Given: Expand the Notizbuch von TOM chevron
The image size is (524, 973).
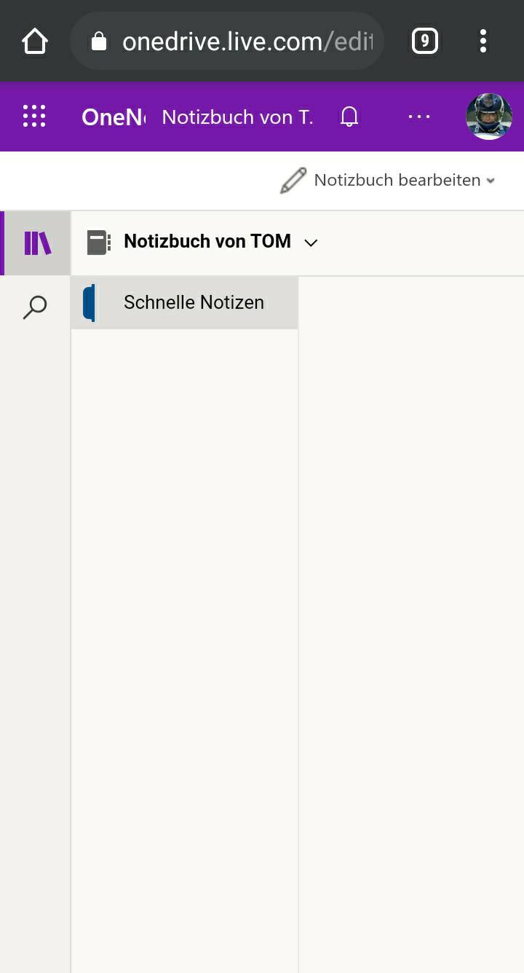Looking at the screenshot, I should 311,243.
